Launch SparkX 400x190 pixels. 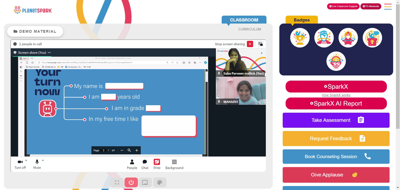pos(336,87)
